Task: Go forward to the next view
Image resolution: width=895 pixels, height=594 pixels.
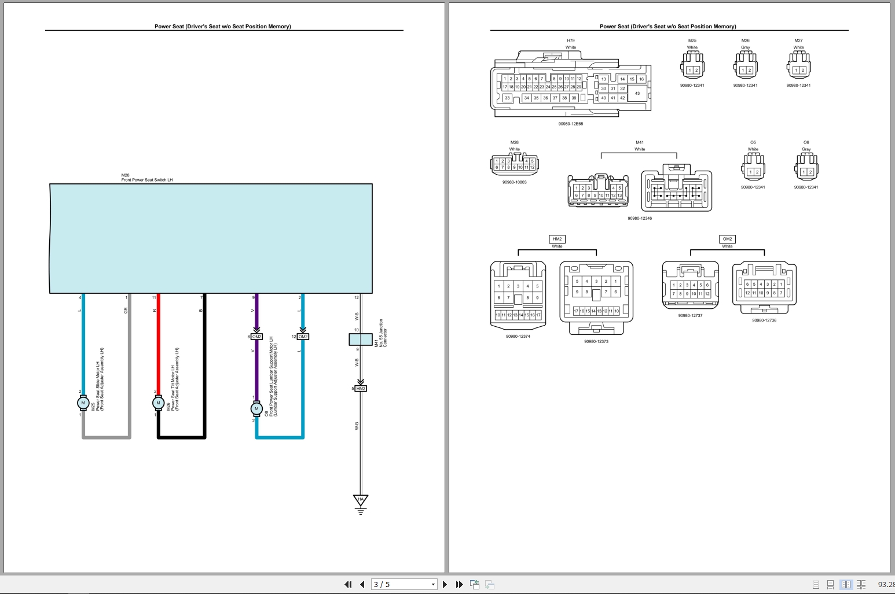Action: pyautogui.click(x=489, y=584)
